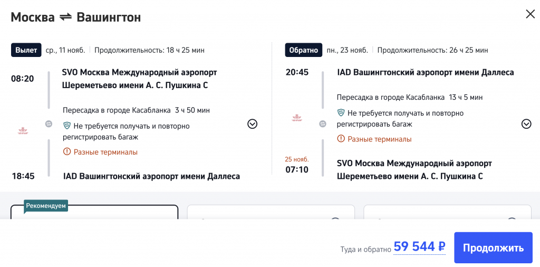Screen dimensions: 540x267
Task: Select the middle fare option card
Action: click(x=271, y=212)
